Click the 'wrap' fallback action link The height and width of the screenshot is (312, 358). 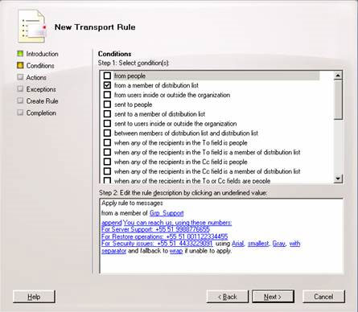[176, 251]
